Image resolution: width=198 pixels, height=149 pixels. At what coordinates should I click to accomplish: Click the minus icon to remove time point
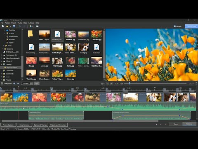[18, 84]
